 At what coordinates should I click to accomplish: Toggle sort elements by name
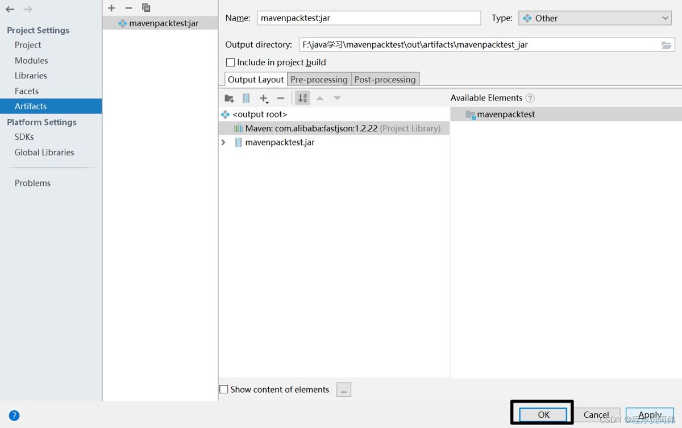point(303,98)
